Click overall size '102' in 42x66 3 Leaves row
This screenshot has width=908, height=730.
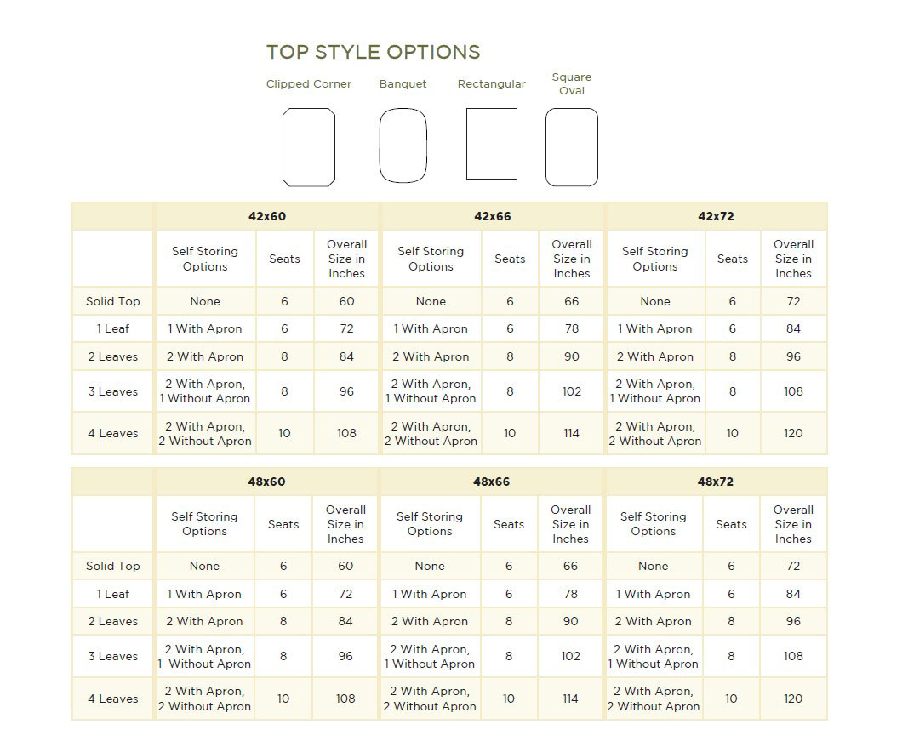[x=572, y=392]
